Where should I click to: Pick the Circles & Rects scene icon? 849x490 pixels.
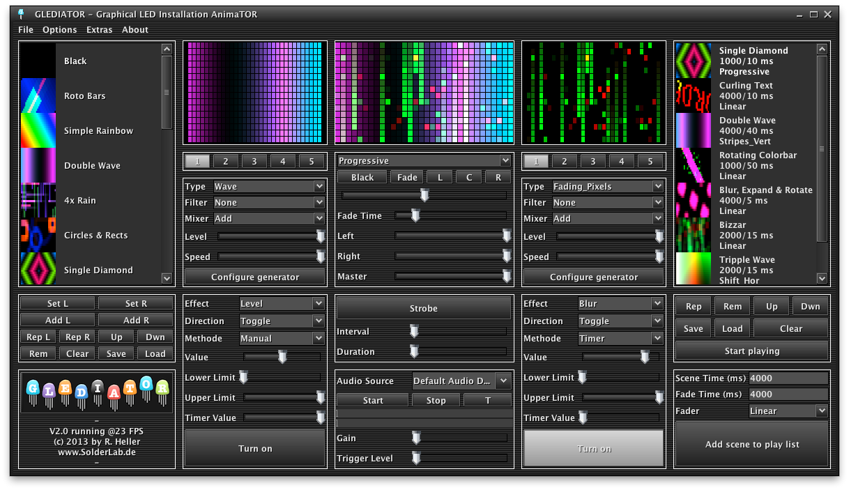point(38,235)
